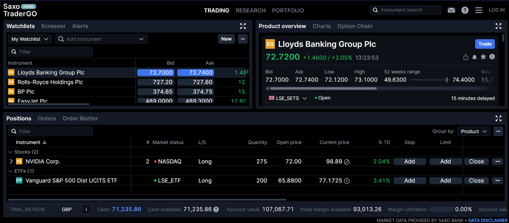Switch to the Option Chain tab

(x=355, y=26)
